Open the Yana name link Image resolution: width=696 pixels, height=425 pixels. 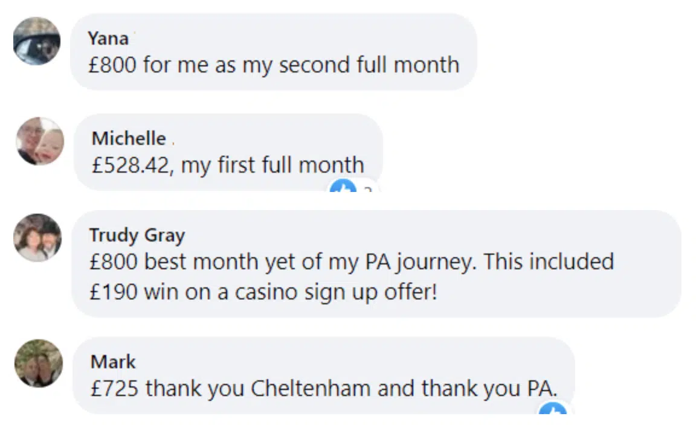(108, 38)
